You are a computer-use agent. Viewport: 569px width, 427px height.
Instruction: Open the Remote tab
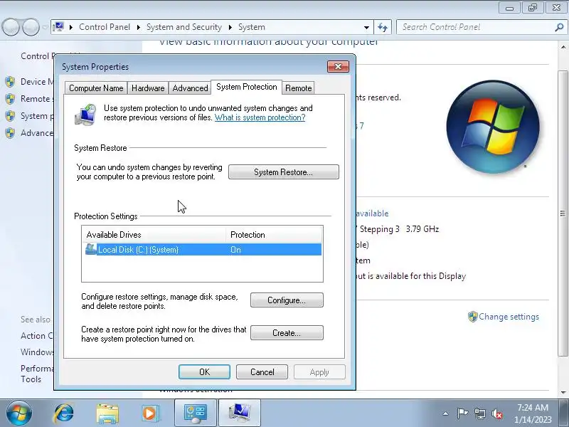click(298, 88)
